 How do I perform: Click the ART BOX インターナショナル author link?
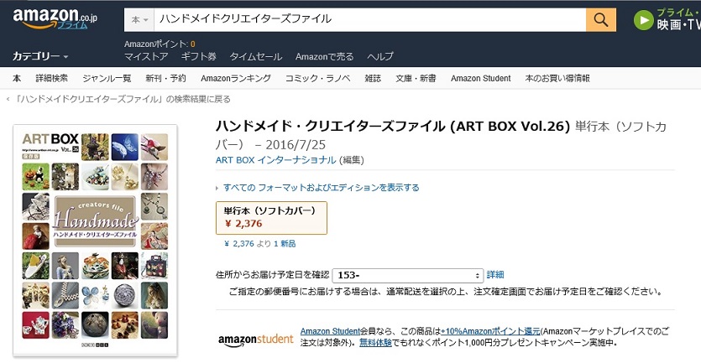(x=276, y=160)
